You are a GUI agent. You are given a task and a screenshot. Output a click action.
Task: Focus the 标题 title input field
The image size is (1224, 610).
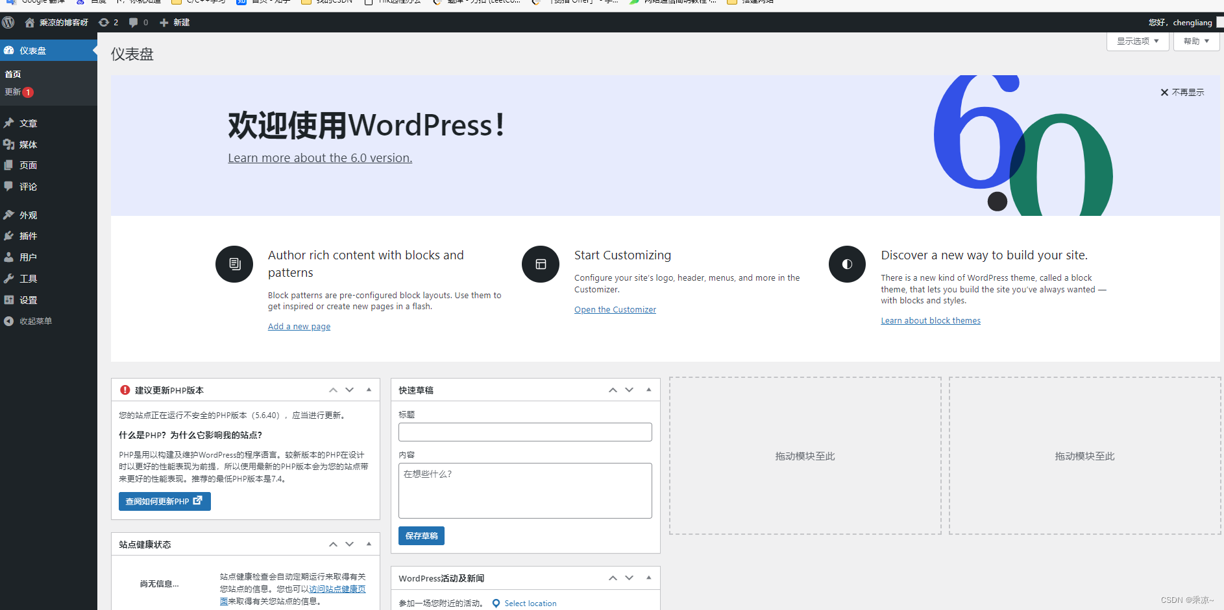(525, 432)
